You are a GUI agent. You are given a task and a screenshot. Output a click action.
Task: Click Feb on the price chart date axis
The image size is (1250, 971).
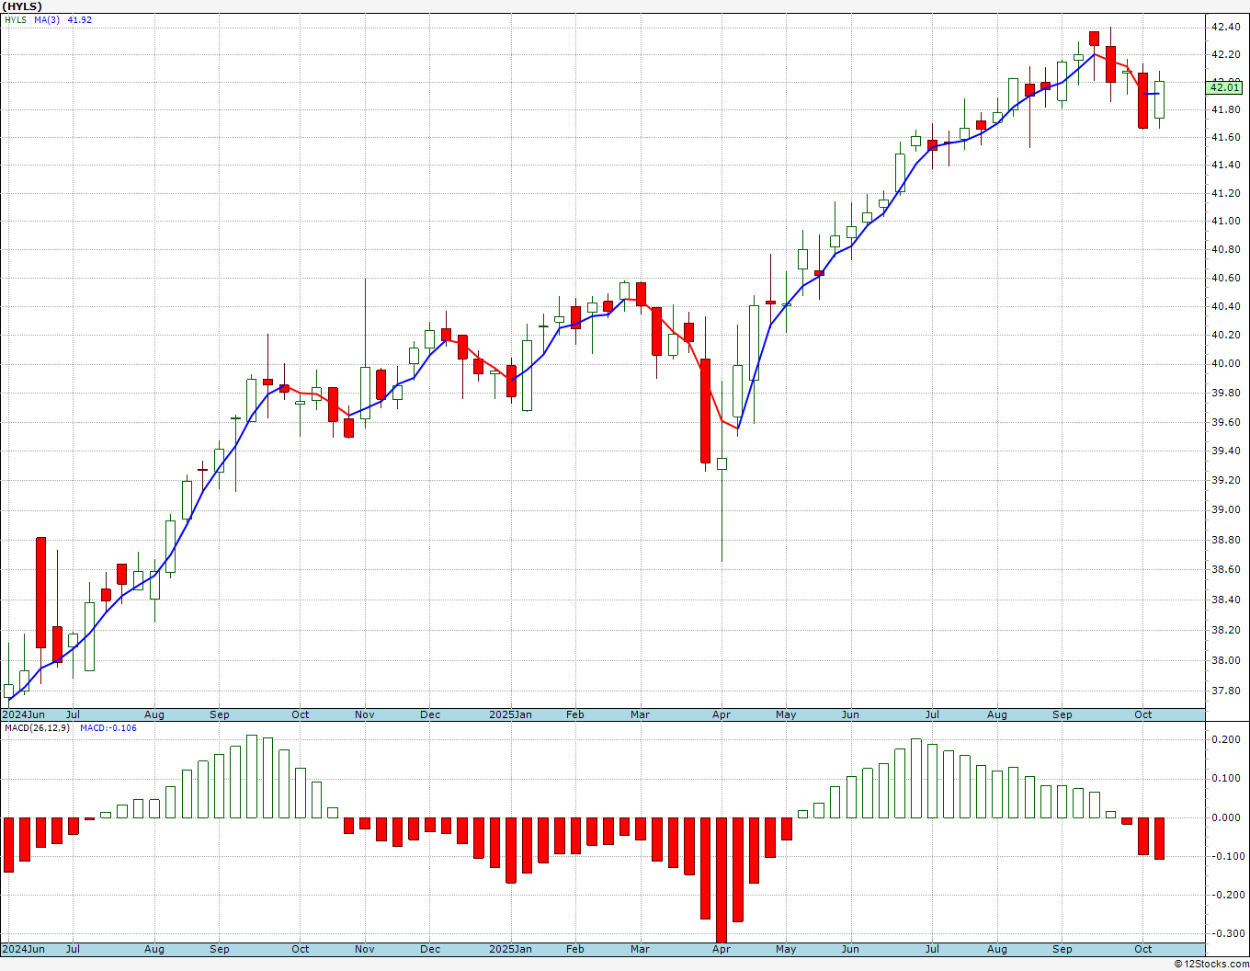[575, 714]
